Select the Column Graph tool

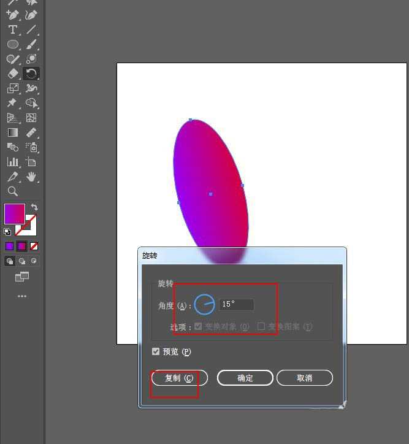tap(12, 162)
